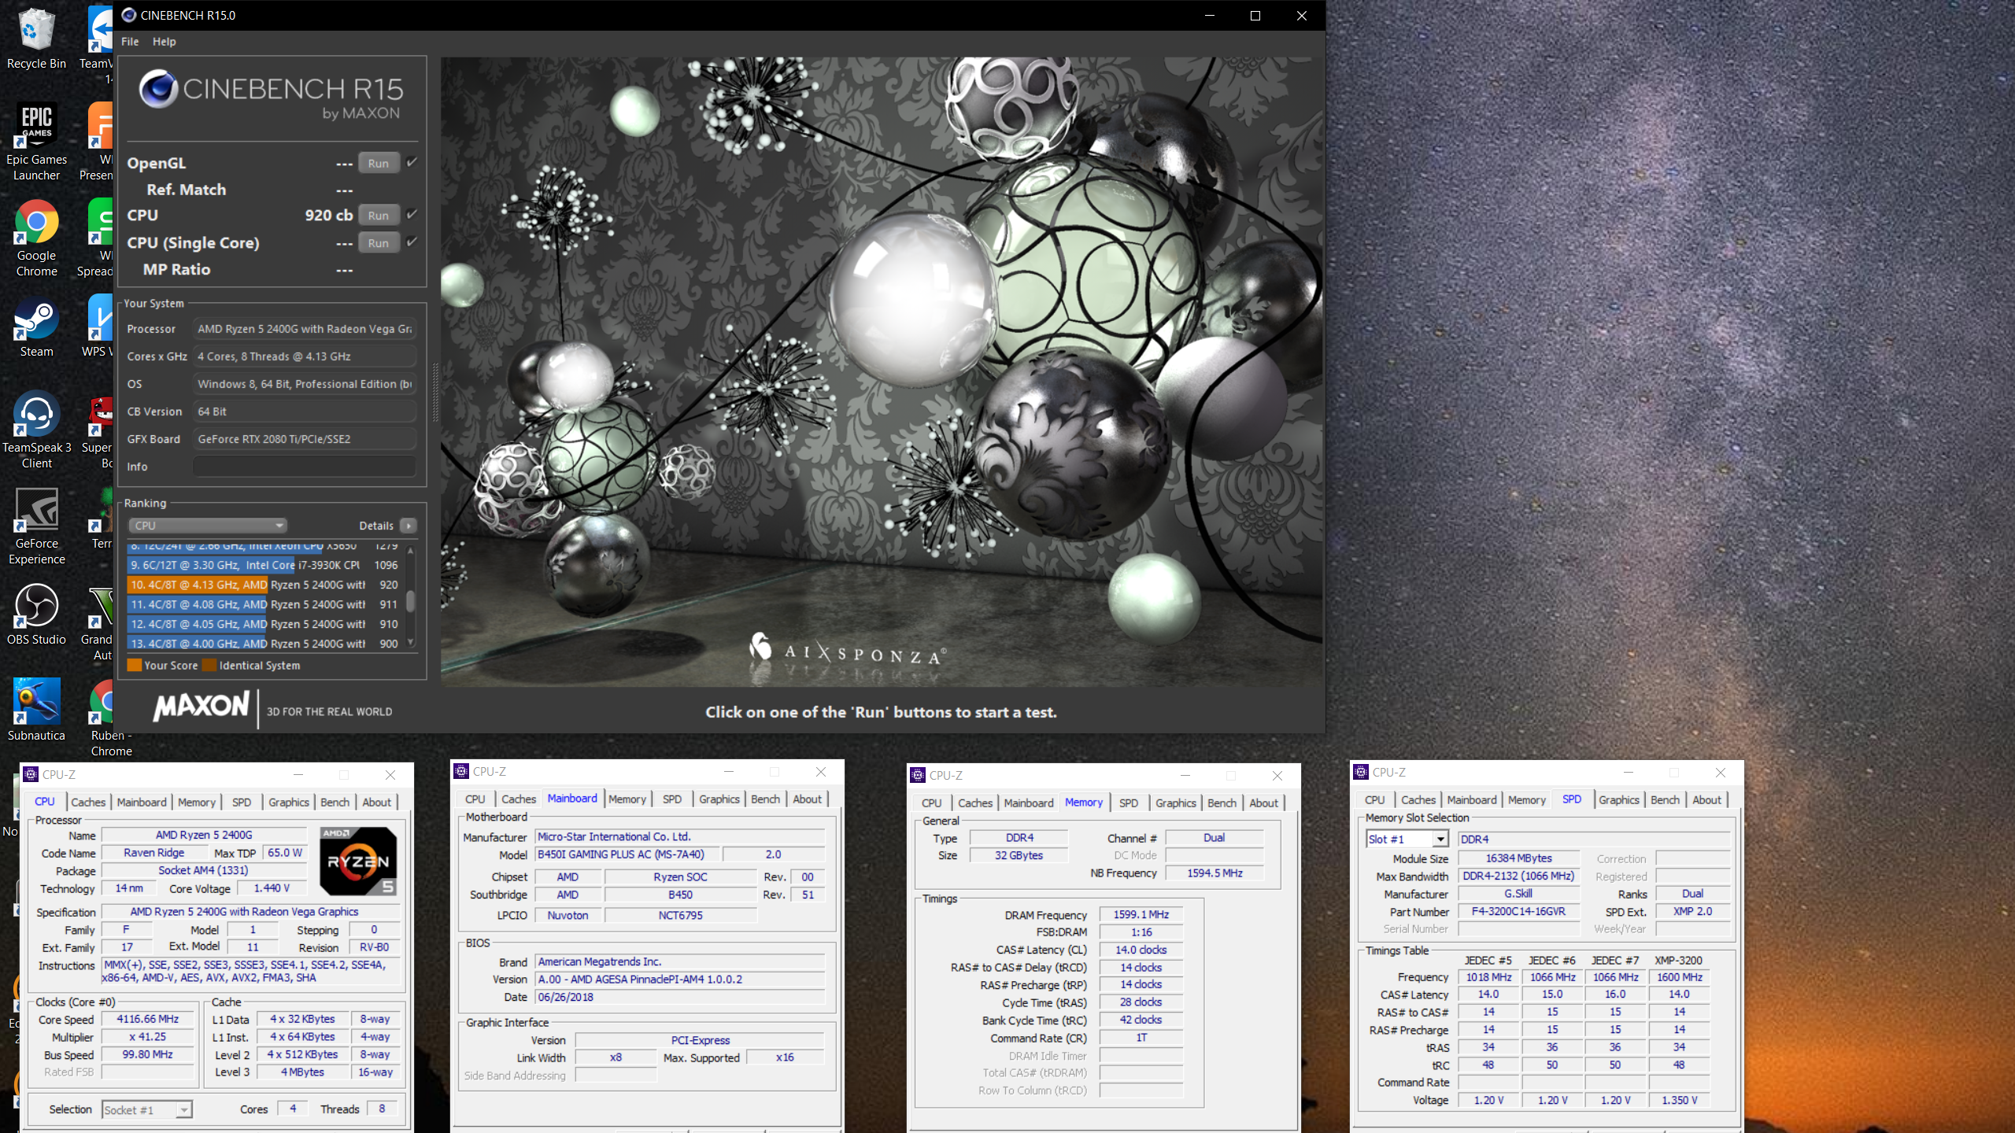Viewport: 2015px width, 1133px height.
Task: Click the Cinebench title bar logo icon
Action: 129,15
